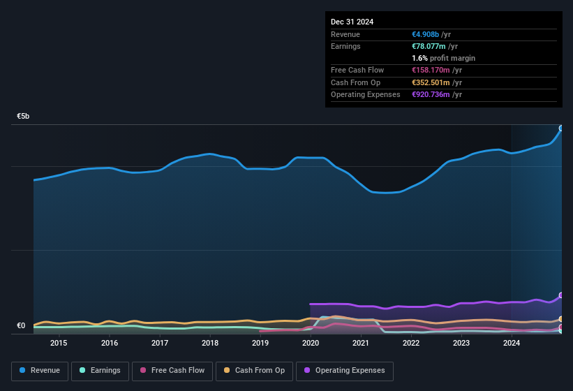This screenshot has height=391, width=573.
Task: Click the blue Revenue endpoint marker
Action: [x=561, y=128]
